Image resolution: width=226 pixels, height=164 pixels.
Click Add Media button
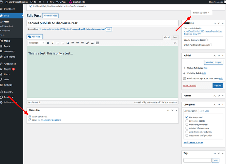(x=35, y=37)
